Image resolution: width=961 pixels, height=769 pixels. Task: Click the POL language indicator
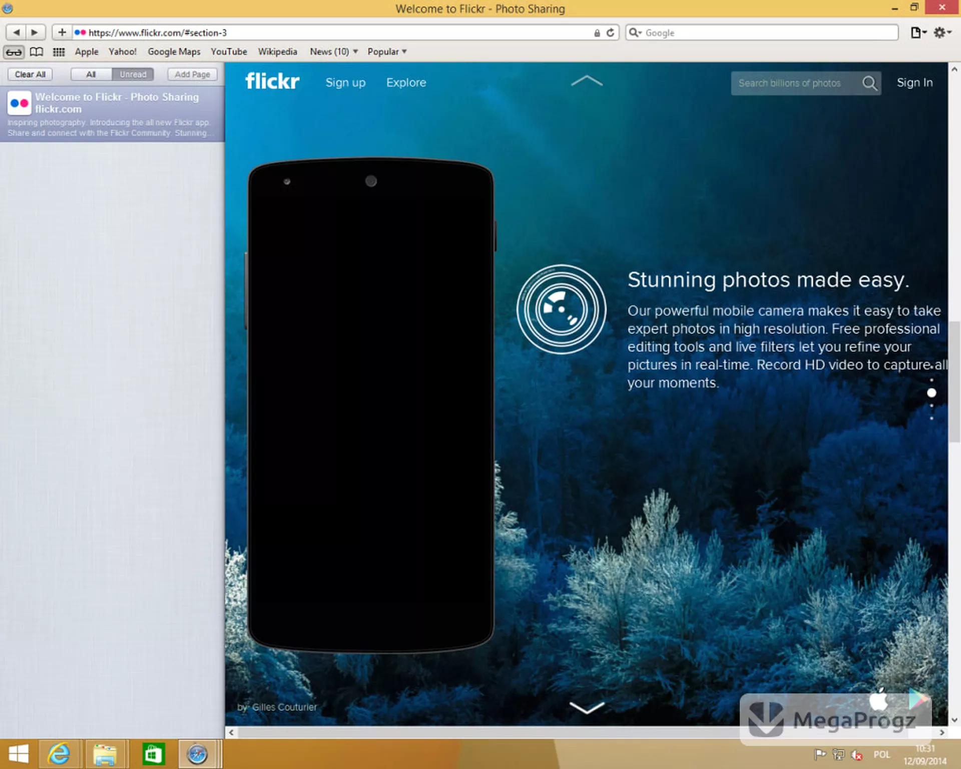[x=882, y=754]
